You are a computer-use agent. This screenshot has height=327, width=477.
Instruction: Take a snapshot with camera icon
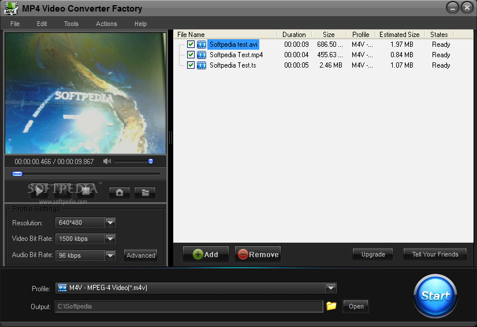tap(119, 192)
